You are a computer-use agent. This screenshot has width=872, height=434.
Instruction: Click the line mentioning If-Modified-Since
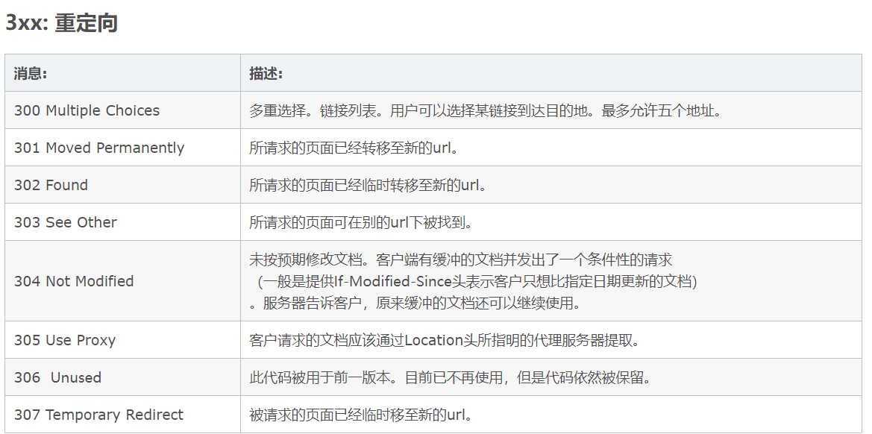coord(477,281)
